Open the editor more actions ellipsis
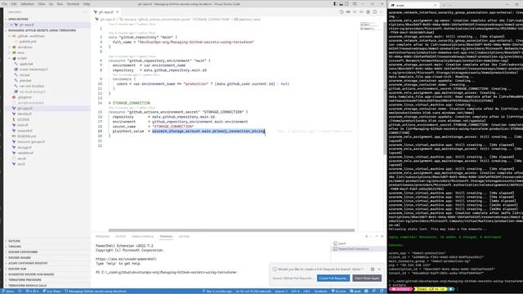This screenshot has height=294, width=523. point(382,12)
